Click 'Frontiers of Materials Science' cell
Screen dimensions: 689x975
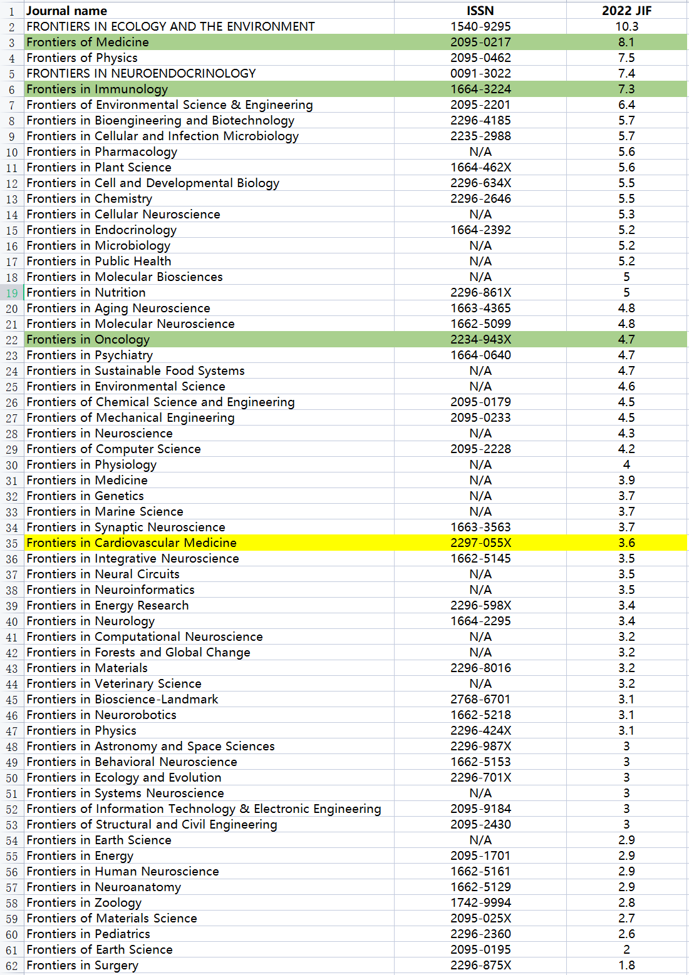pyautogui.click(x=209, y=918)
